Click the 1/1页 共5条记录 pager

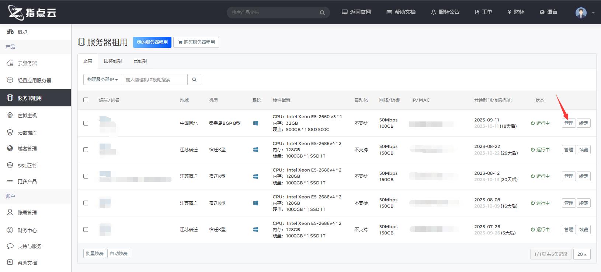tap(551, 254)
